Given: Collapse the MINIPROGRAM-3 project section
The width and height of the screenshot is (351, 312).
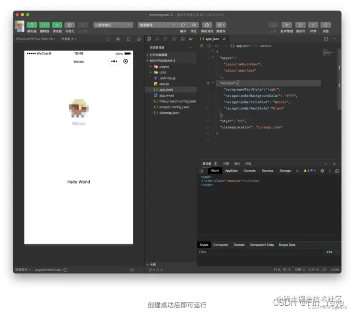Looking at the screenshot, I should click(171, 61).
